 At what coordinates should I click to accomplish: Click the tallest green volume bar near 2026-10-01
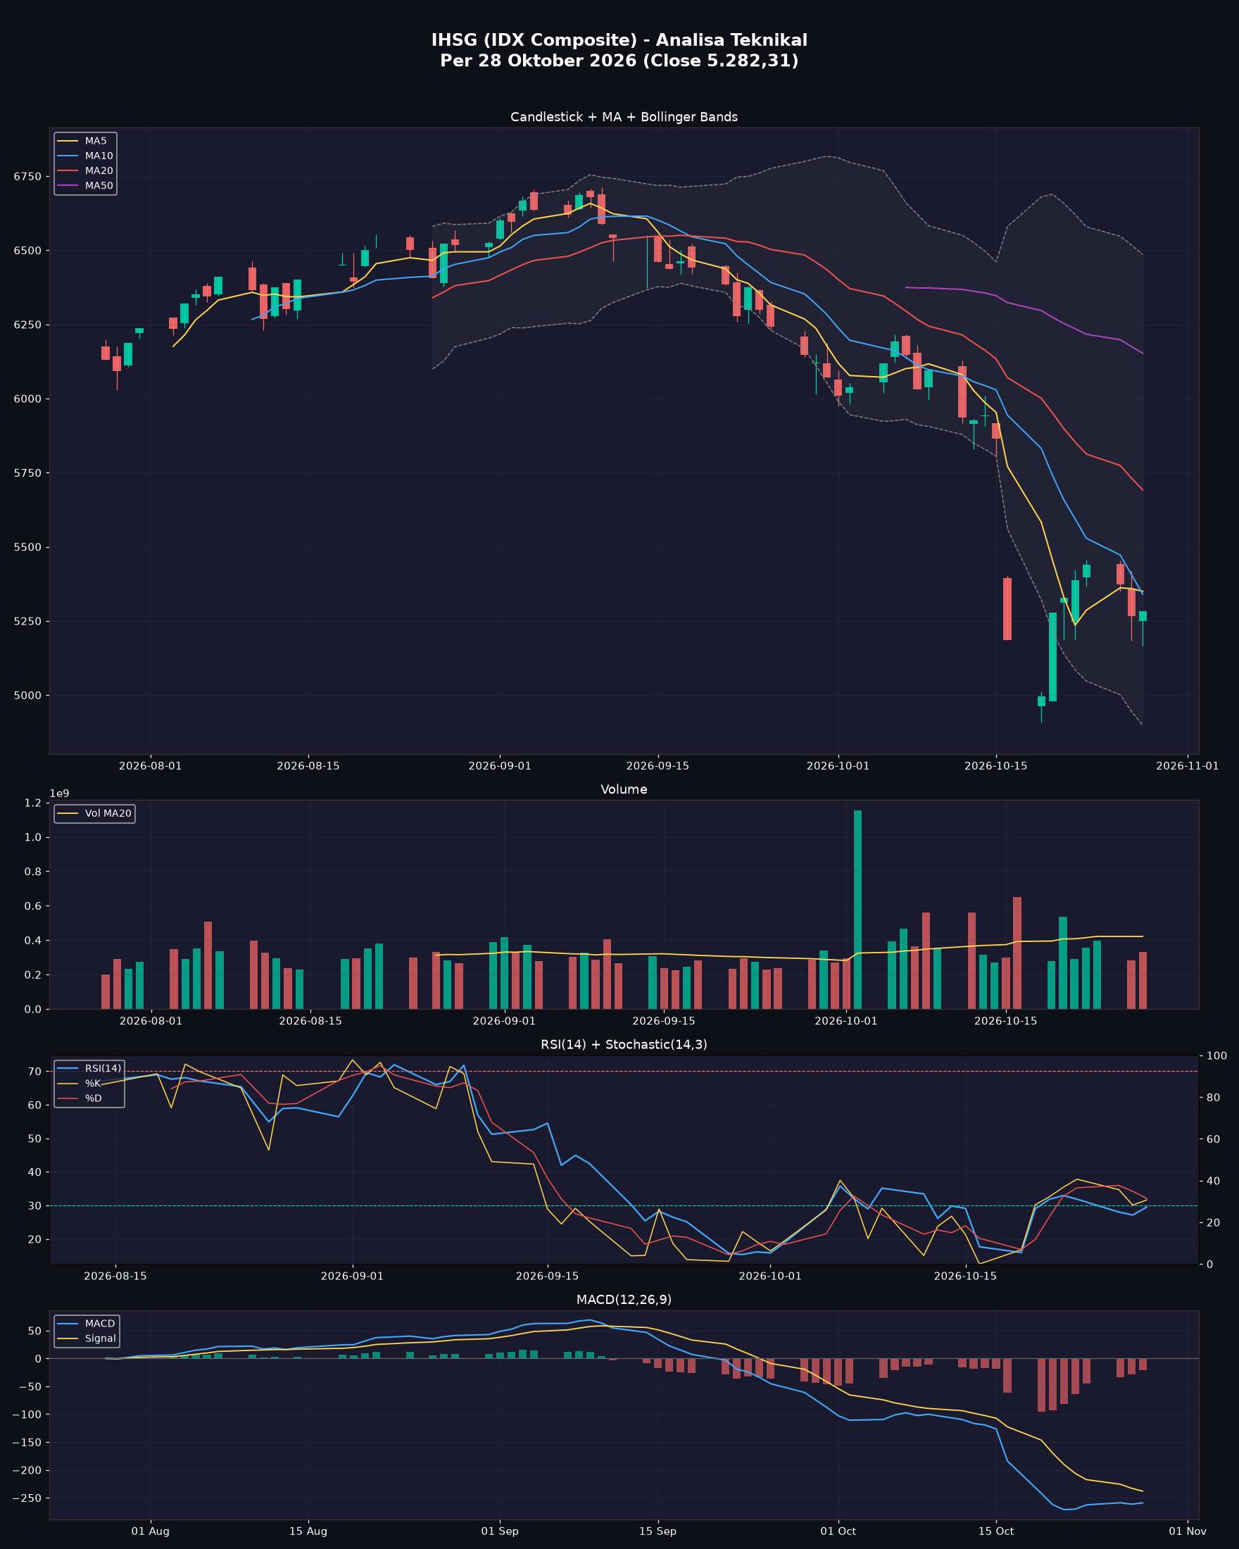pos(857,910)
